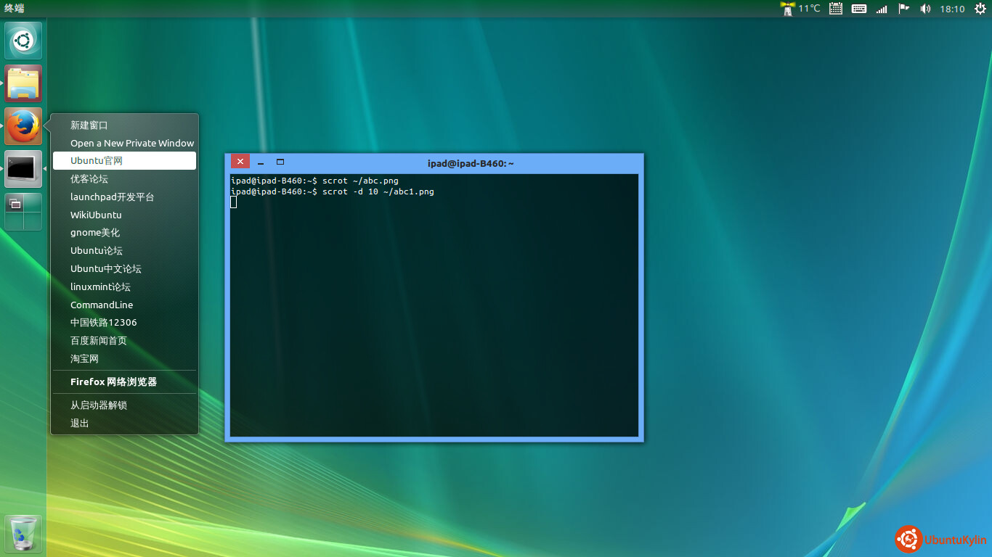Click the 18:10 clock indicator
992x557 pixels.
pos(952,9)
